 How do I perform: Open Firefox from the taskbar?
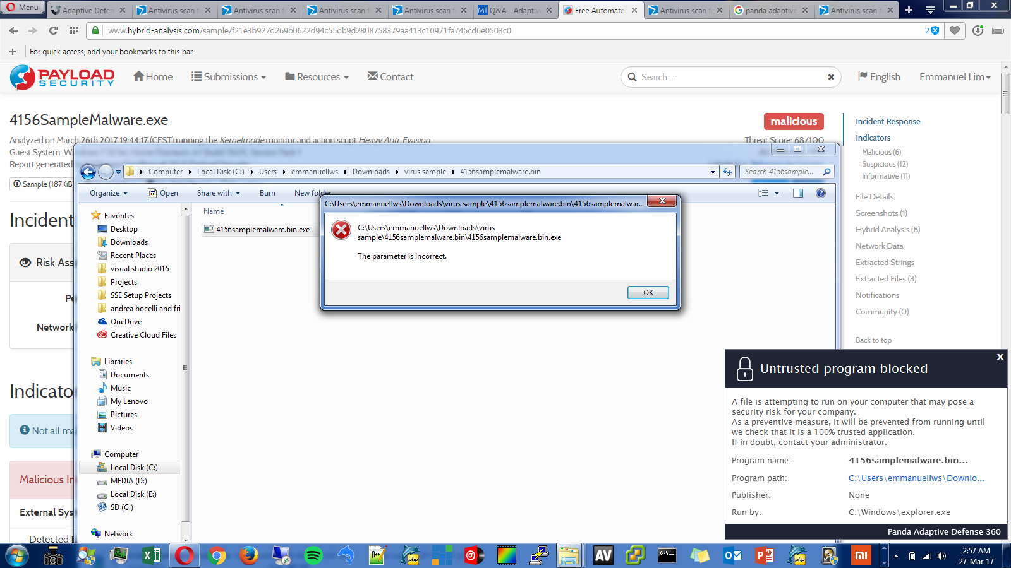tap(249, 556)
